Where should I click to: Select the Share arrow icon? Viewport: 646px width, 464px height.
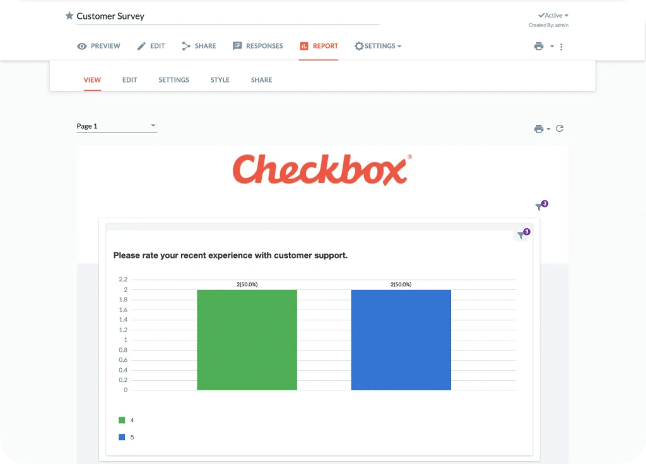pyautogui.click(x=185, y=45)
